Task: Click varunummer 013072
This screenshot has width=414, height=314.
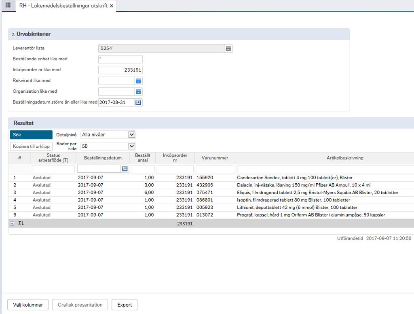Action: pyautogui.click(x=205, y=214)
